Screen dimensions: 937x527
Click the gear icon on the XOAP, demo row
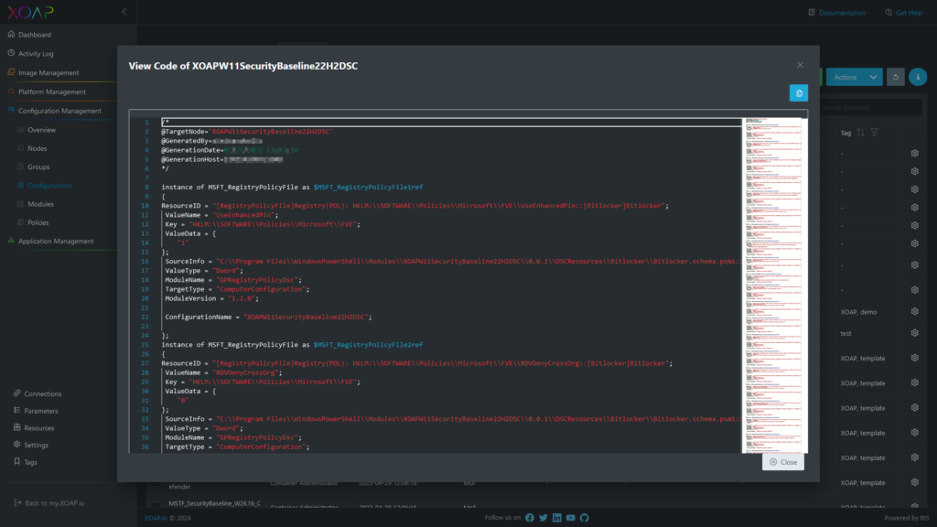(915, 312)
